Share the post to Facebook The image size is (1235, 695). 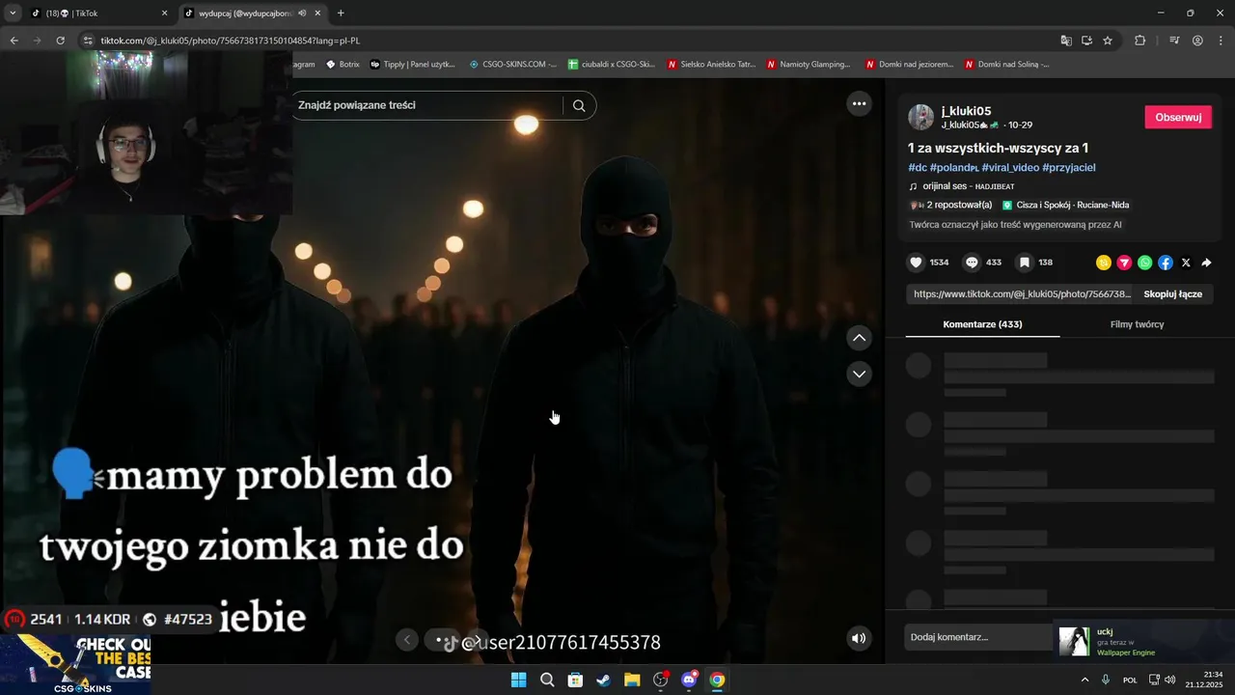point(1166,263)
